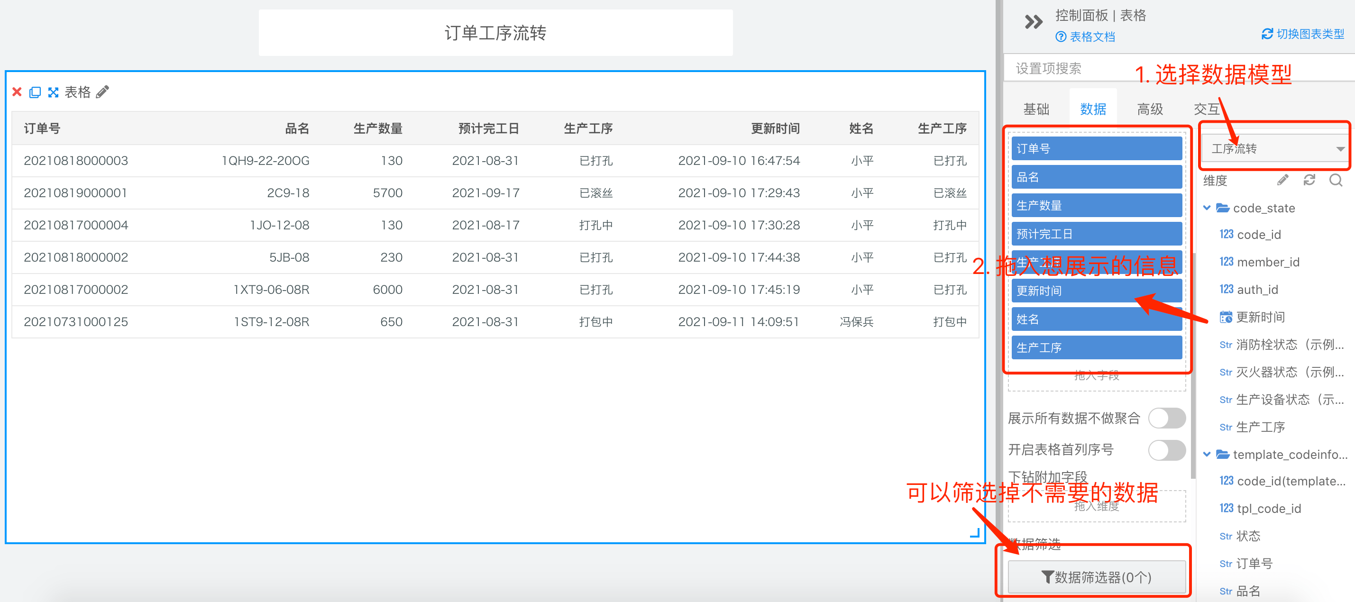Screen dimensions: 1355x602
Task: Switch to the 基础 tab
Action: point(1036,109)
